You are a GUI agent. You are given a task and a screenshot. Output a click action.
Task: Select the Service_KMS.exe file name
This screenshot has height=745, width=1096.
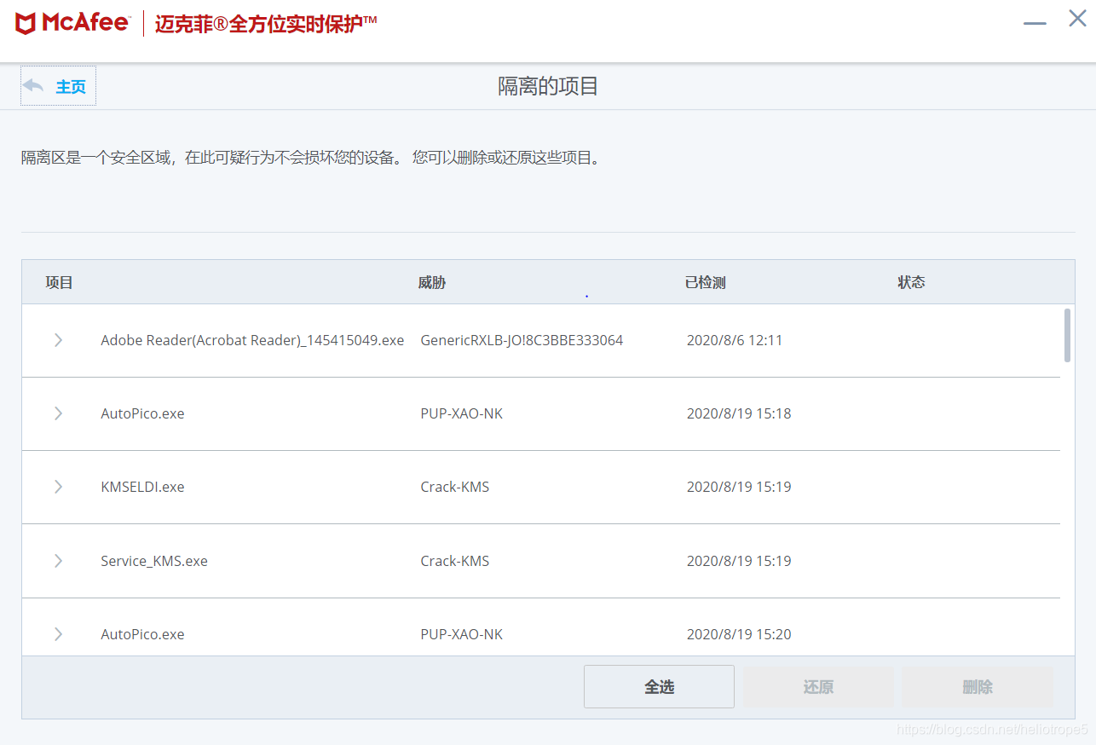[x=154, y=561]
